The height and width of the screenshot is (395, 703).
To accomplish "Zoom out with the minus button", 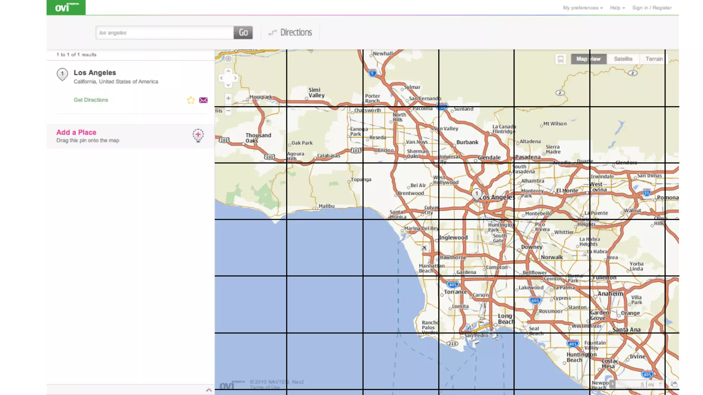I will click(228, 111).
